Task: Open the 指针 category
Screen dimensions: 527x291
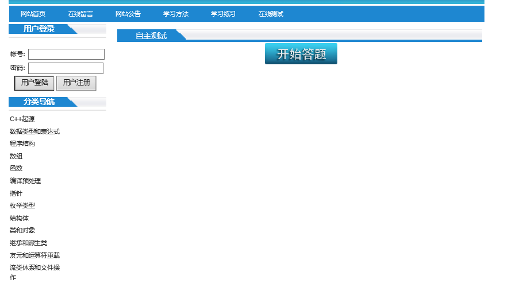Action: pos(16,193)
